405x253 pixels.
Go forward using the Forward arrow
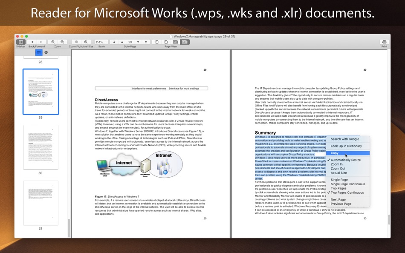pos(41,42)
